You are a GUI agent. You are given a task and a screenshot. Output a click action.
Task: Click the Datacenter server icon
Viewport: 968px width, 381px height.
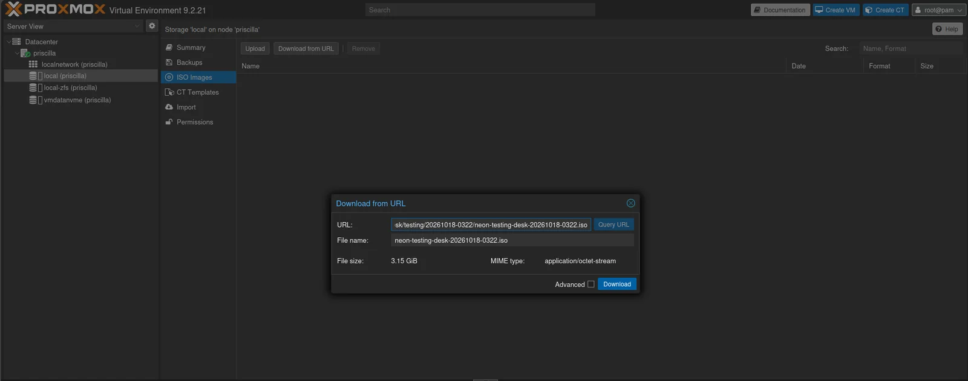pyautogui.click(x=17, y=42)
